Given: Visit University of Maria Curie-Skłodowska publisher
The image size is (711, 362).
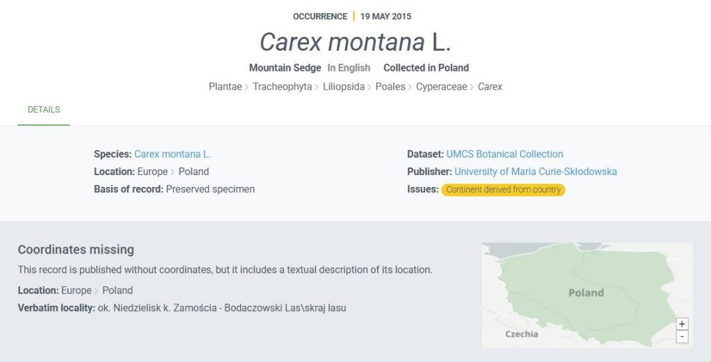Looking at the screenshot, I should pos(535,172).
